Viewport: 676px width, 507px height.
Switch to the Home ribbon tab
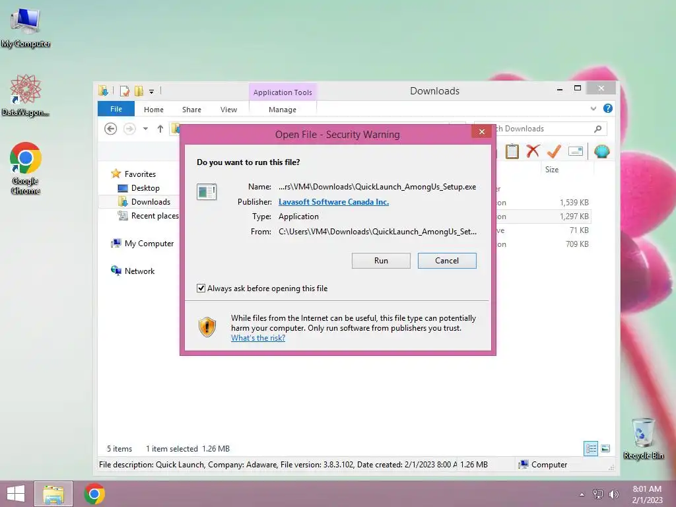pos(153,110)
